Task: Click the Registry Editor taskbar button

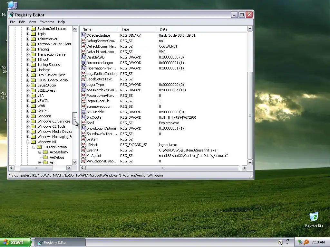Action: pos(60,242)
